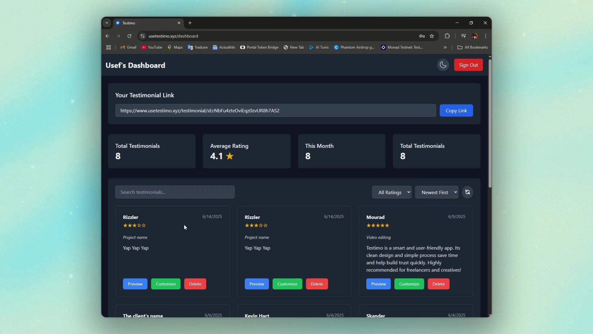Click inside the Search testimonials field

(175, 192)
